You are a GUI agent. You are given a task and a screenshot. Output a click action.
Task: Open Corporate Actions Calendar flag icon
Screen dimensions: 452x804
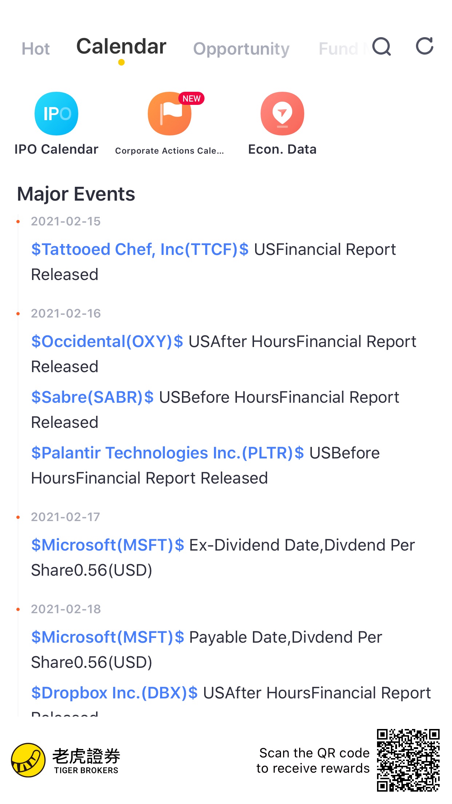pyautogui.click(x=169, y=114)
